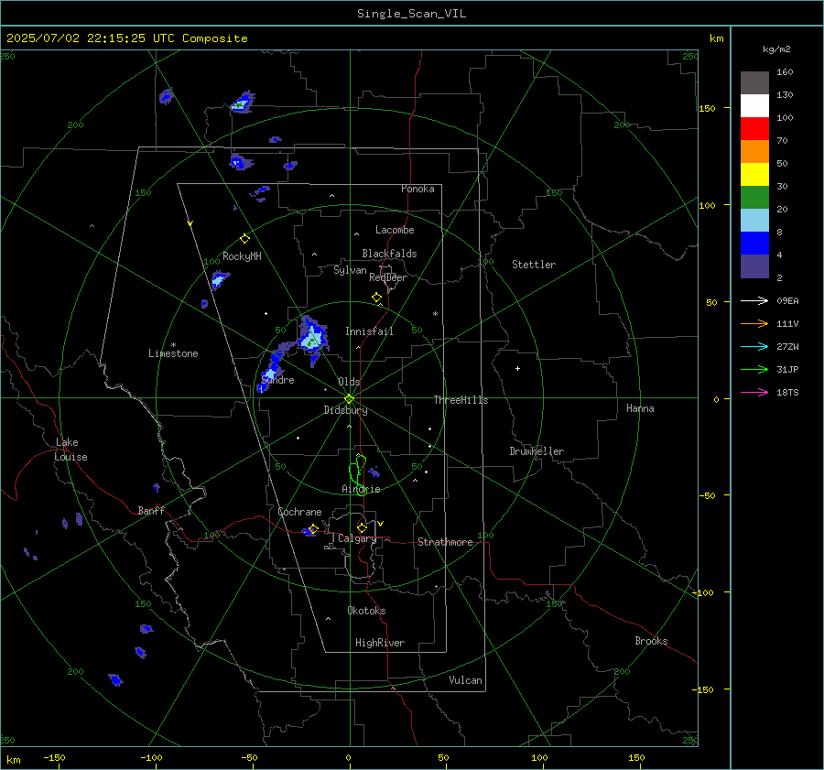The image size is (824, 770).
Task: Click the Blackfalds city label
Action: [389, 254]
